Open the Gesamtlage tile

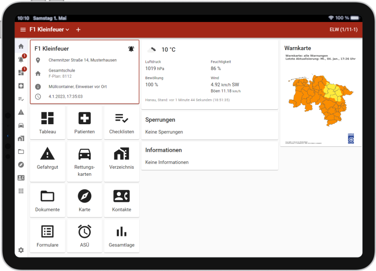coord(121,235)
